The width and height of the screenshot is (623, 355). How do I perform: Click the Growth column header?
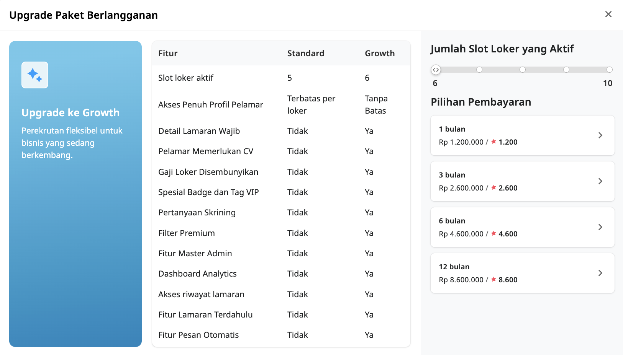point(379,54)
